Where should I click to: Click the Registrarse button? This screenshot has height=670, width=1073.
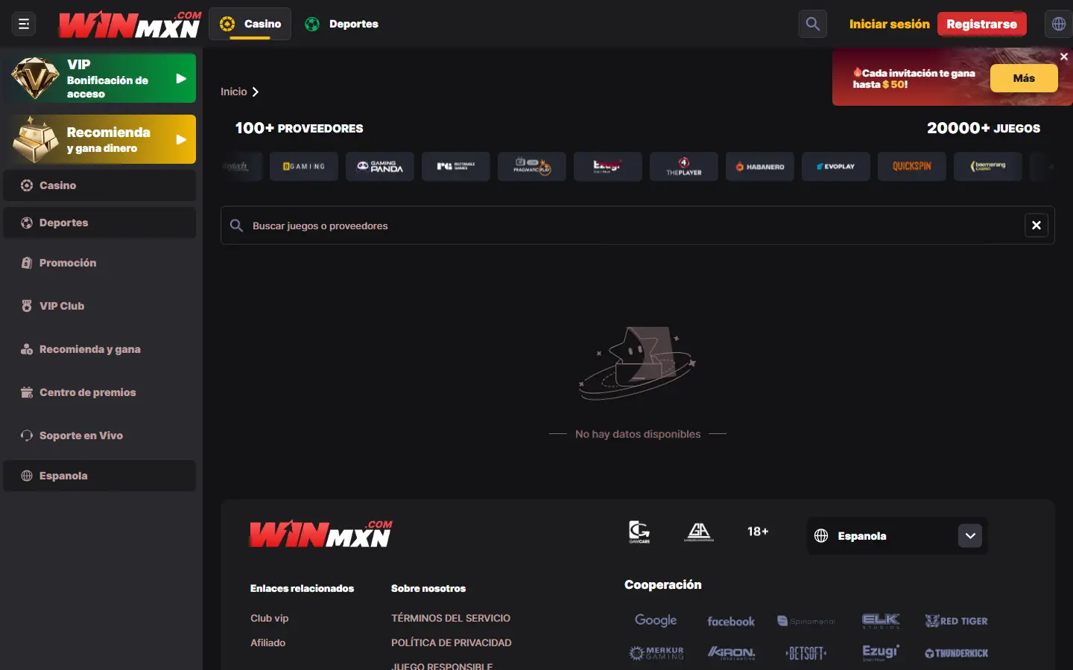[981, 24]
